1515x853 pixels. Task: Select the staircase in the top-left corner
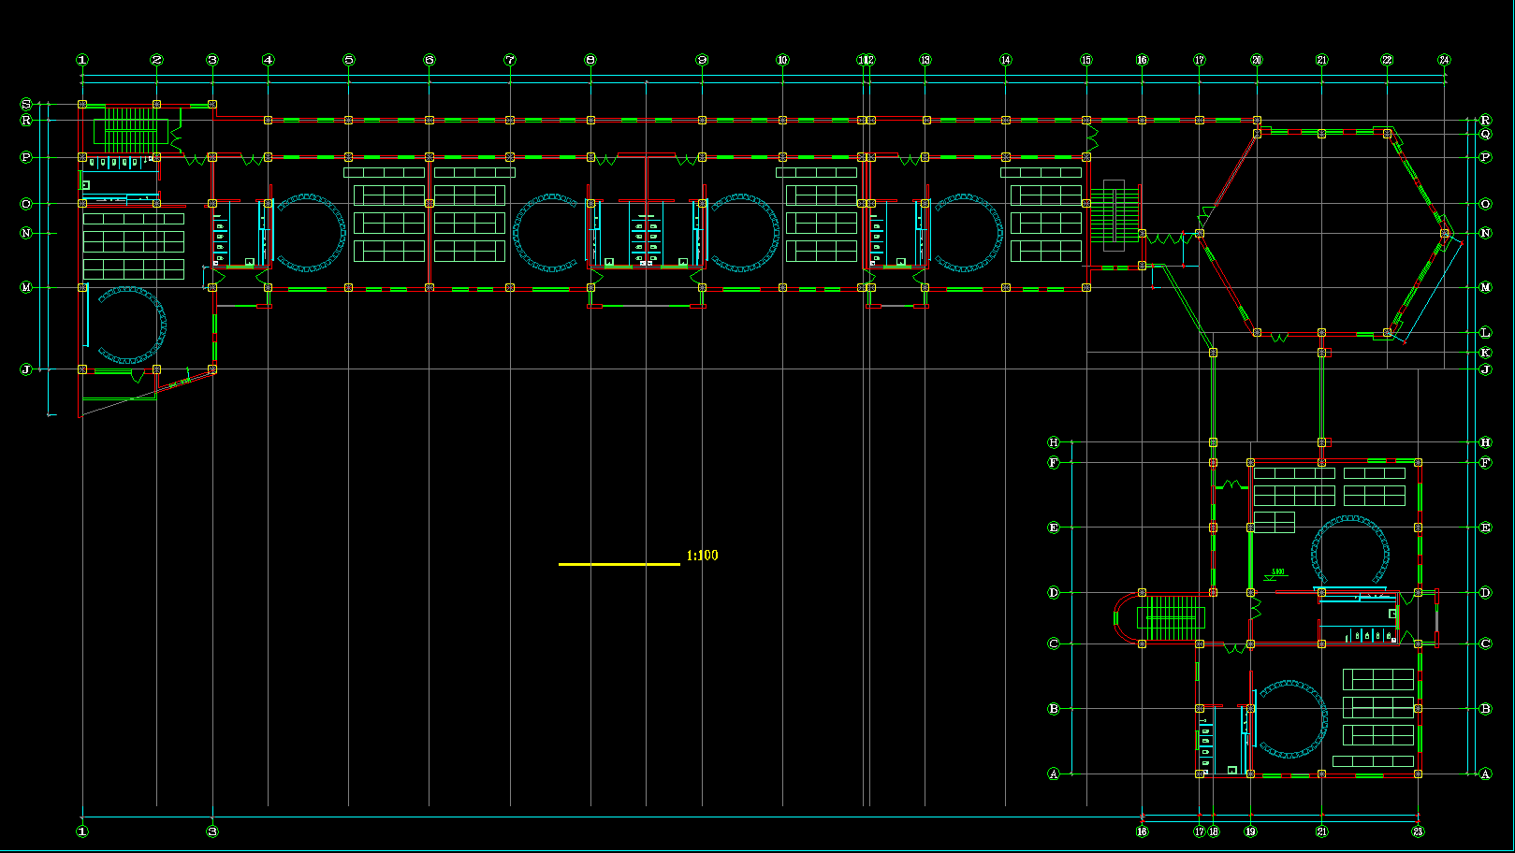(129, 128)
